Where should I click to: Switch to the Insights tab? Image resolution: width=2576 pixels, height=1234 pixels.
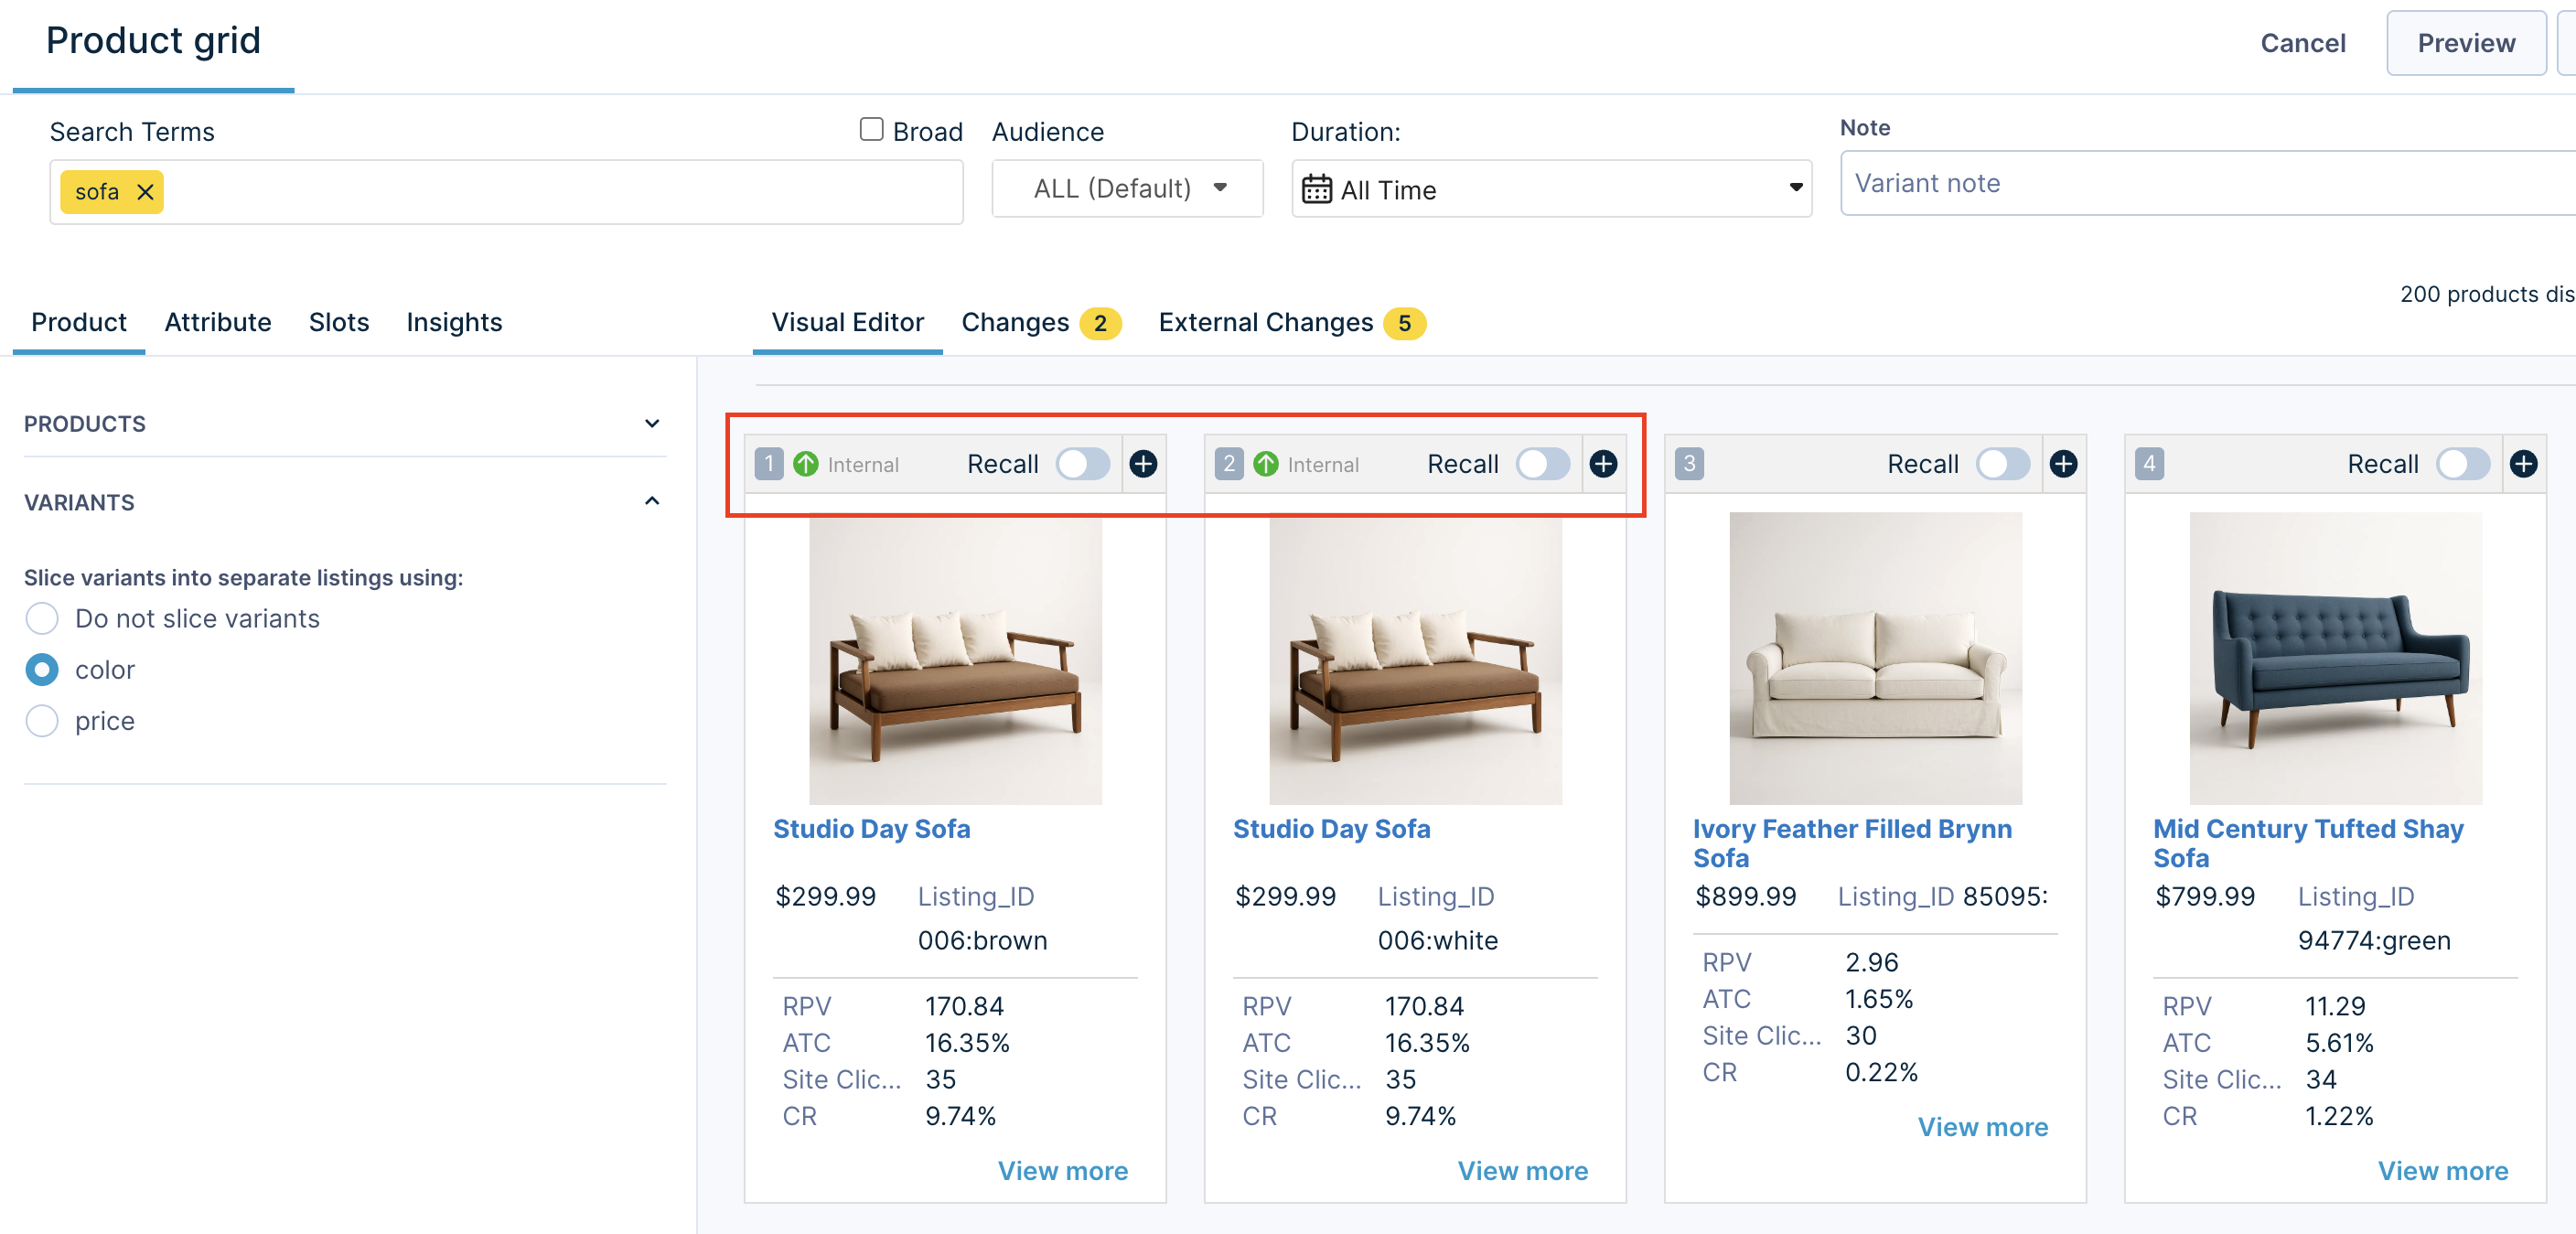pyautogui.click(x=454, y=322)
